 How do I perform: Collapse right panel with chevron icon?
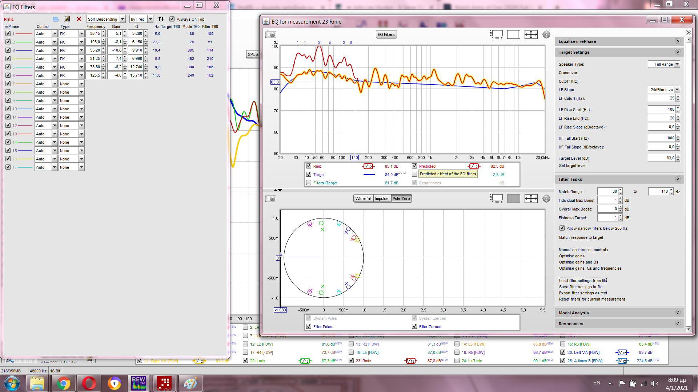click(x=688, y=33)
